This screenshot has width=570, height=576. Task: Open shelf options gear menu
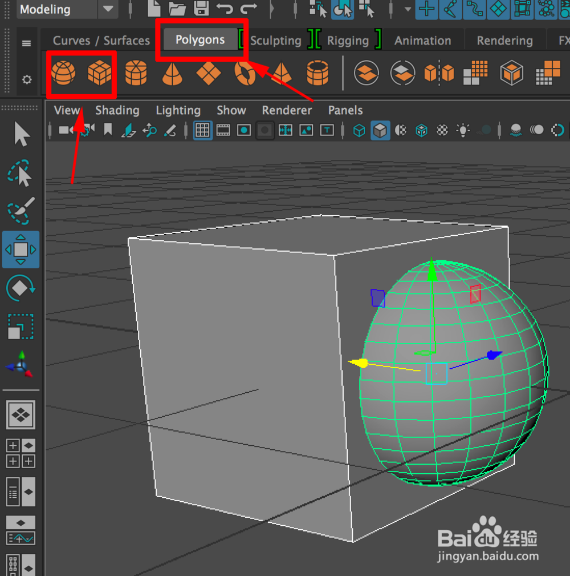pyautogui.click(x=27, y=79)
